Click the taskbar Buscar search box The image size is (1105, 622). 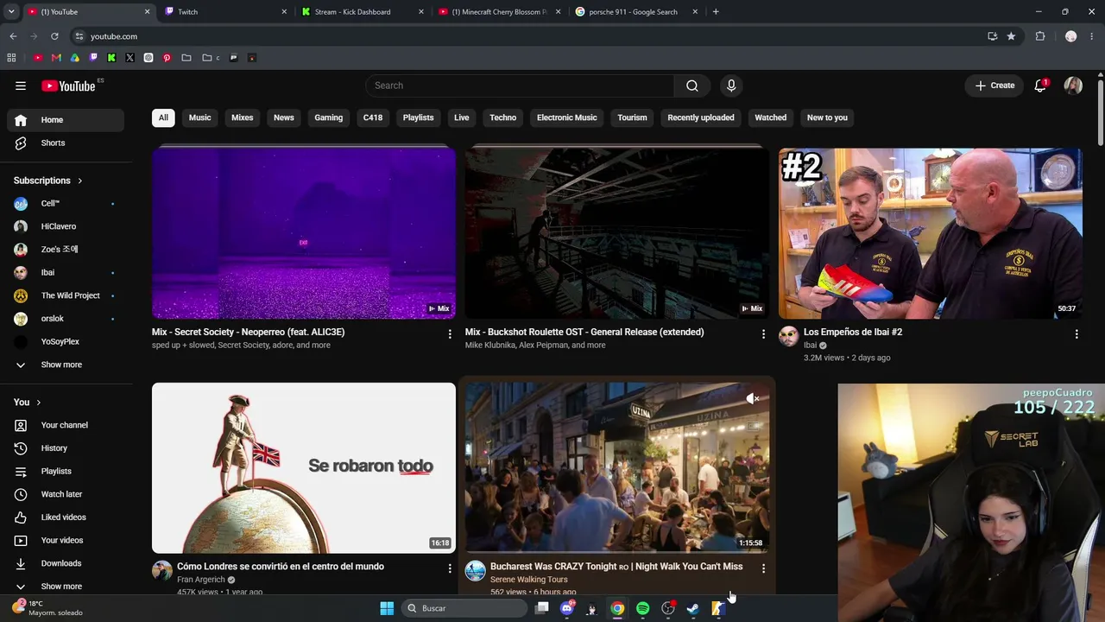pyautogui.click(x=465, y=608)
